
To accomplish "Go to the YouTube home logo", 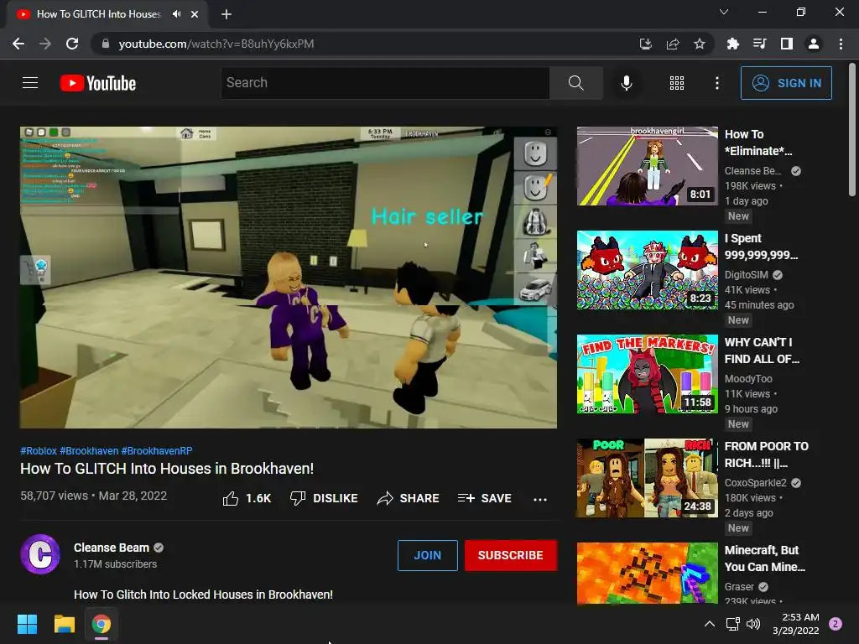I will click(98, 83).
